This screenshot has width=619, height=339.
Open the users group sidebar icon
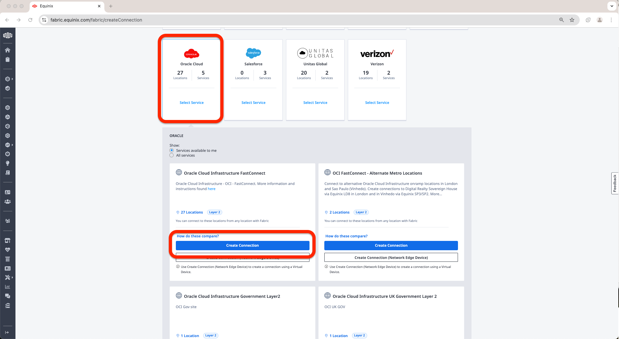tap(8, 202)
